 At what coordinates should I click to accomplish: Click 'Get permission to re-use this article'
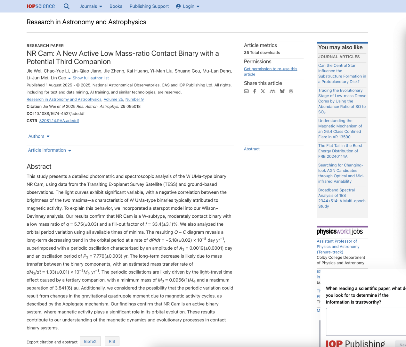click(270, 71)
